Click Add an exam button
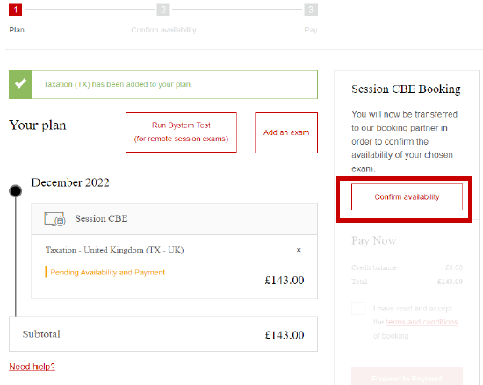The width and height of the screenshot is (483, 385). coord(286,132)
